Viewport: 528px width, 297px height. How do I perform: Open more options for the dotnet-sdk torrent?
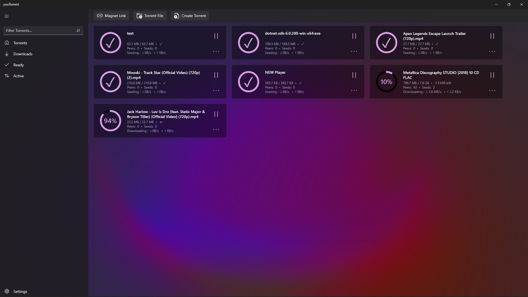click(354, 51)
